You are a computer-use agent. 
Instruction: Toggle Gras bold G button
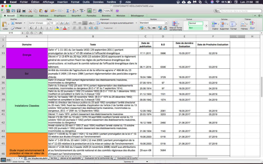pos(31,28)
